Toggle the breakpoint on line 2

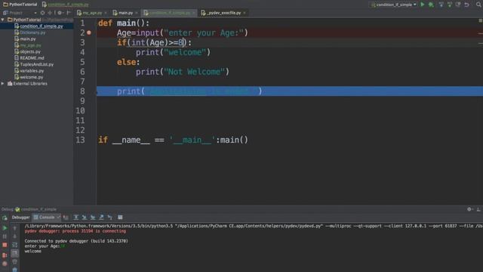coord(89,32)
